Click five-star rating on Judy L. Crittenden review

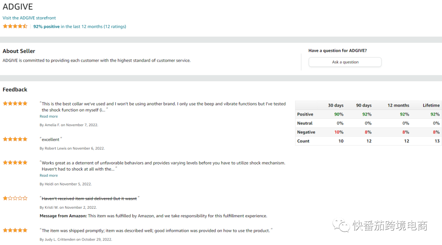point(15,230)
